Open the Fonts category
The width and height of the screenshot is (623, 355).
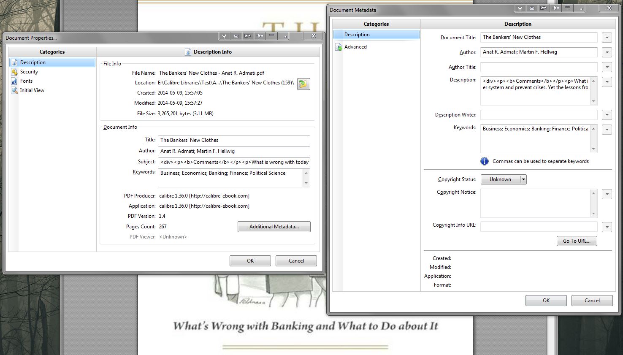click(52, 81)
